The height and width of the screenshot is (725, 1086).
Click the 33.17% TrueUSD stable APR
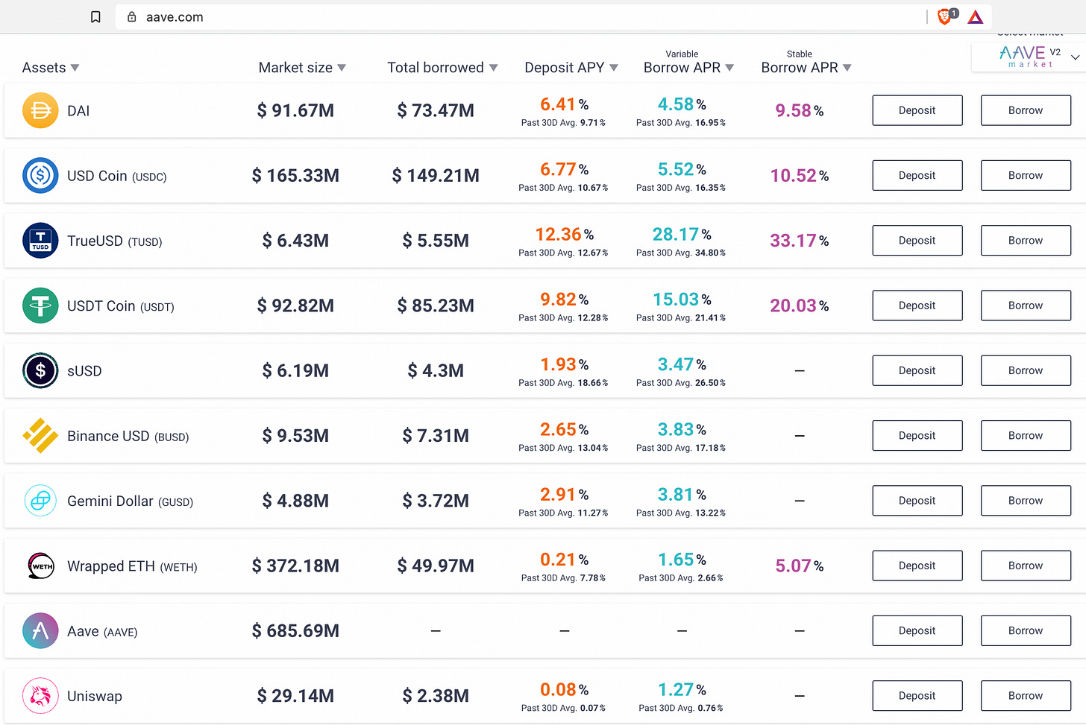pos(800,241)
